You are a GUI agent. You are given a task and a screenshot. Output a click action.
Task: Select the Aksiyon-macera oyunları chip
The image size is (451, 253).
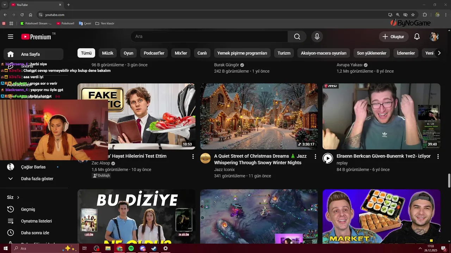[x=323, y=53]
